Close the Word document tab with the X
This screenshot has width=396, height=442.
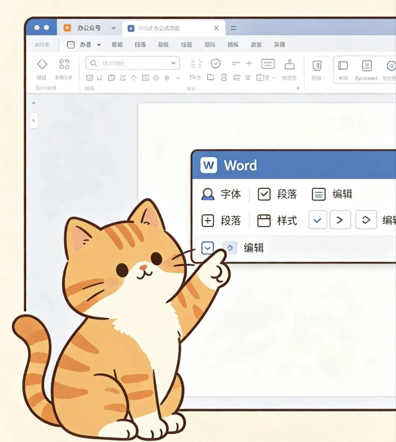(216, 28)
